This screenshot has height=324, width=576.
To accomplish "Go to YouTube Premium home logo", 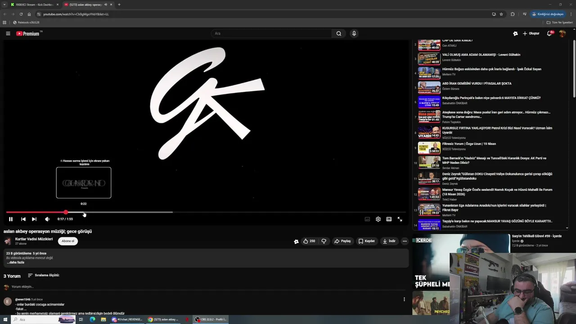I will 29,33.
